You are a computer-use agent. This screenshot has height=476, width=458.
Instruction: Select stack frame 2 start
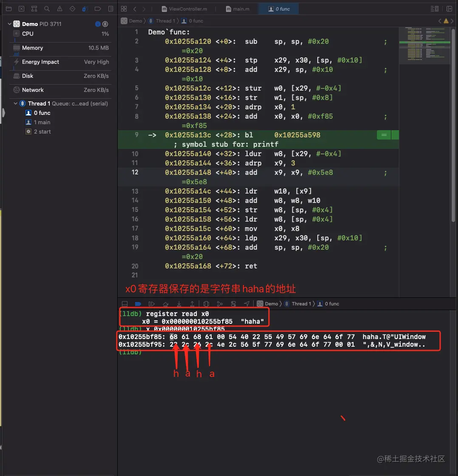click(38, 132)
